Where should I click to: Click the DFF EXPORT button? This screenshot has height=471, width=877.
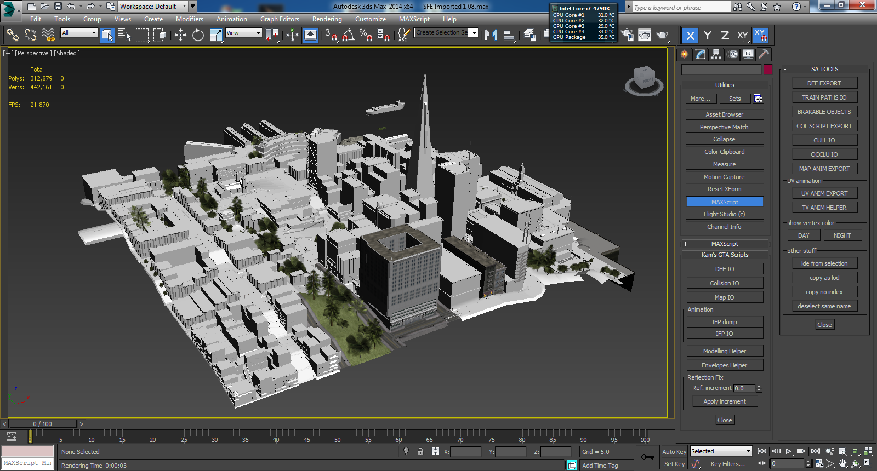click(x=824, y=83)
